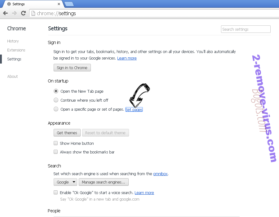Click Sign in to Chrome button
Screen dimensions: 279x217
tap(72, 68)
